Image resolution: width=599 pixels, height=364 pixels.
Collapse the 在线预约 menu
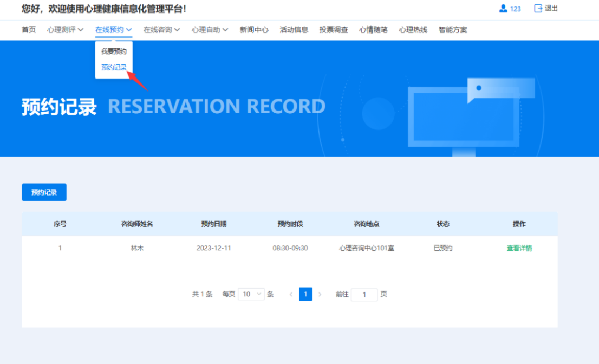tap(114, 30)
